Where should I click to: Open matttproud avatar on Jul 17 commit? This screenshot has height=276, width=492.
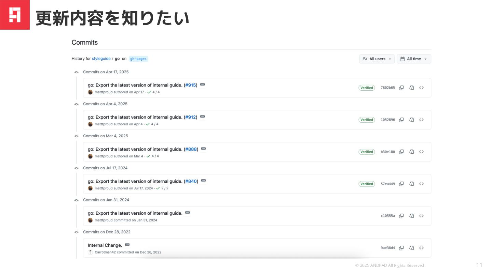point(90,188)
